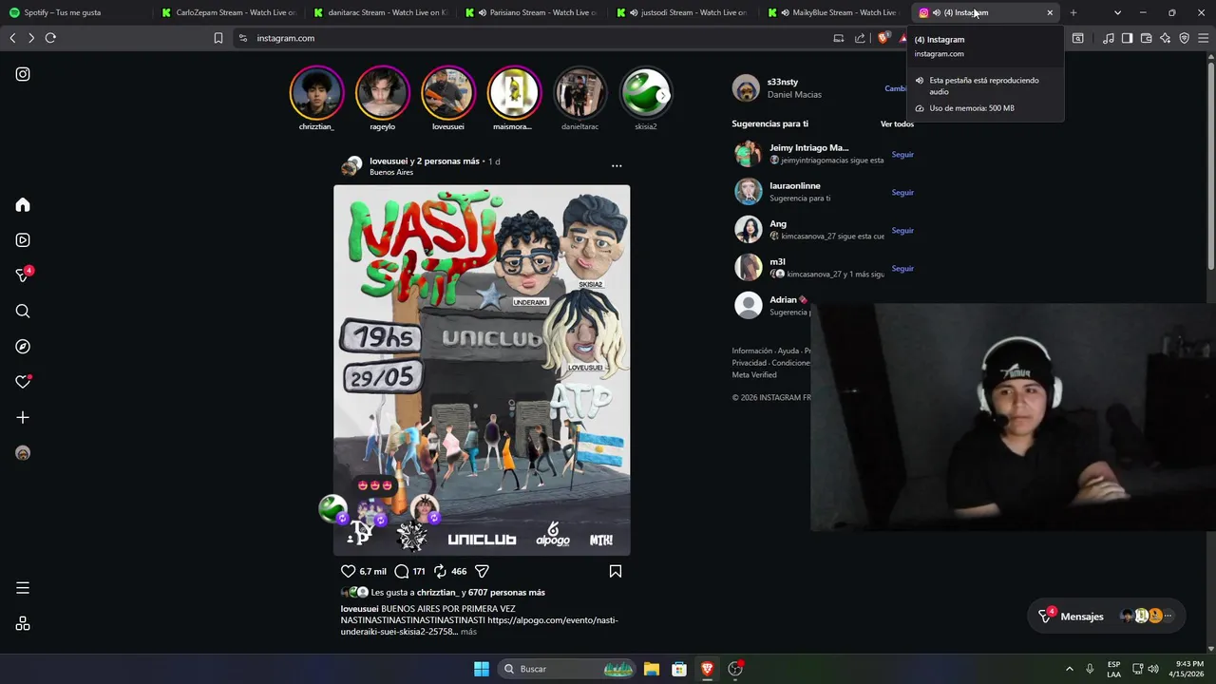Screen dimensions: 1216x684
Task: Switch to justsodi Stream tab
Action: [x=684, y=12]
